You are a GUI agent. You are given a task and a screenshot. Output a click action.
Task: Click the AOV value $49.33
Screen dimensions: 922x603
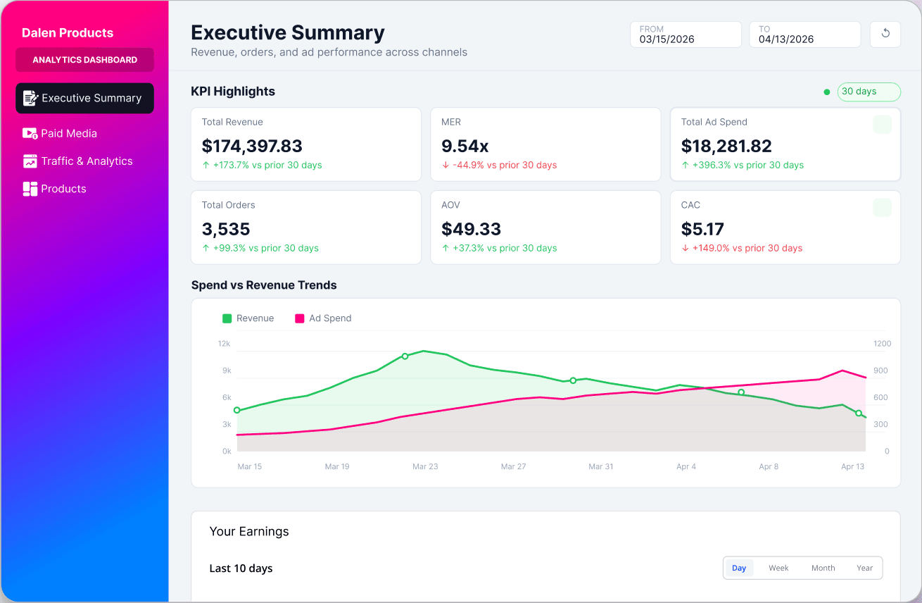[x=472, y=229]
